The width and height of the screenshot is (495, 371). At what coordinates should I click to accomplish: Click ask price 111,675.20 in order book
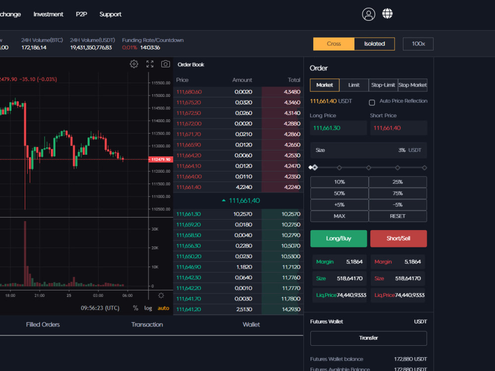click(189, 102)
